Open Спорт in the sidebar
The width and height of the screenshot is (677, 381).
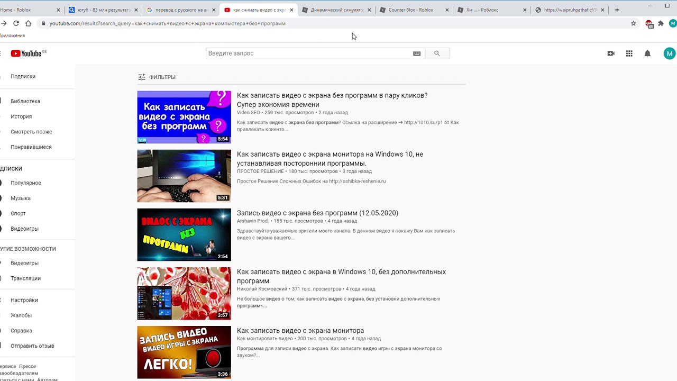pos(18,214)
